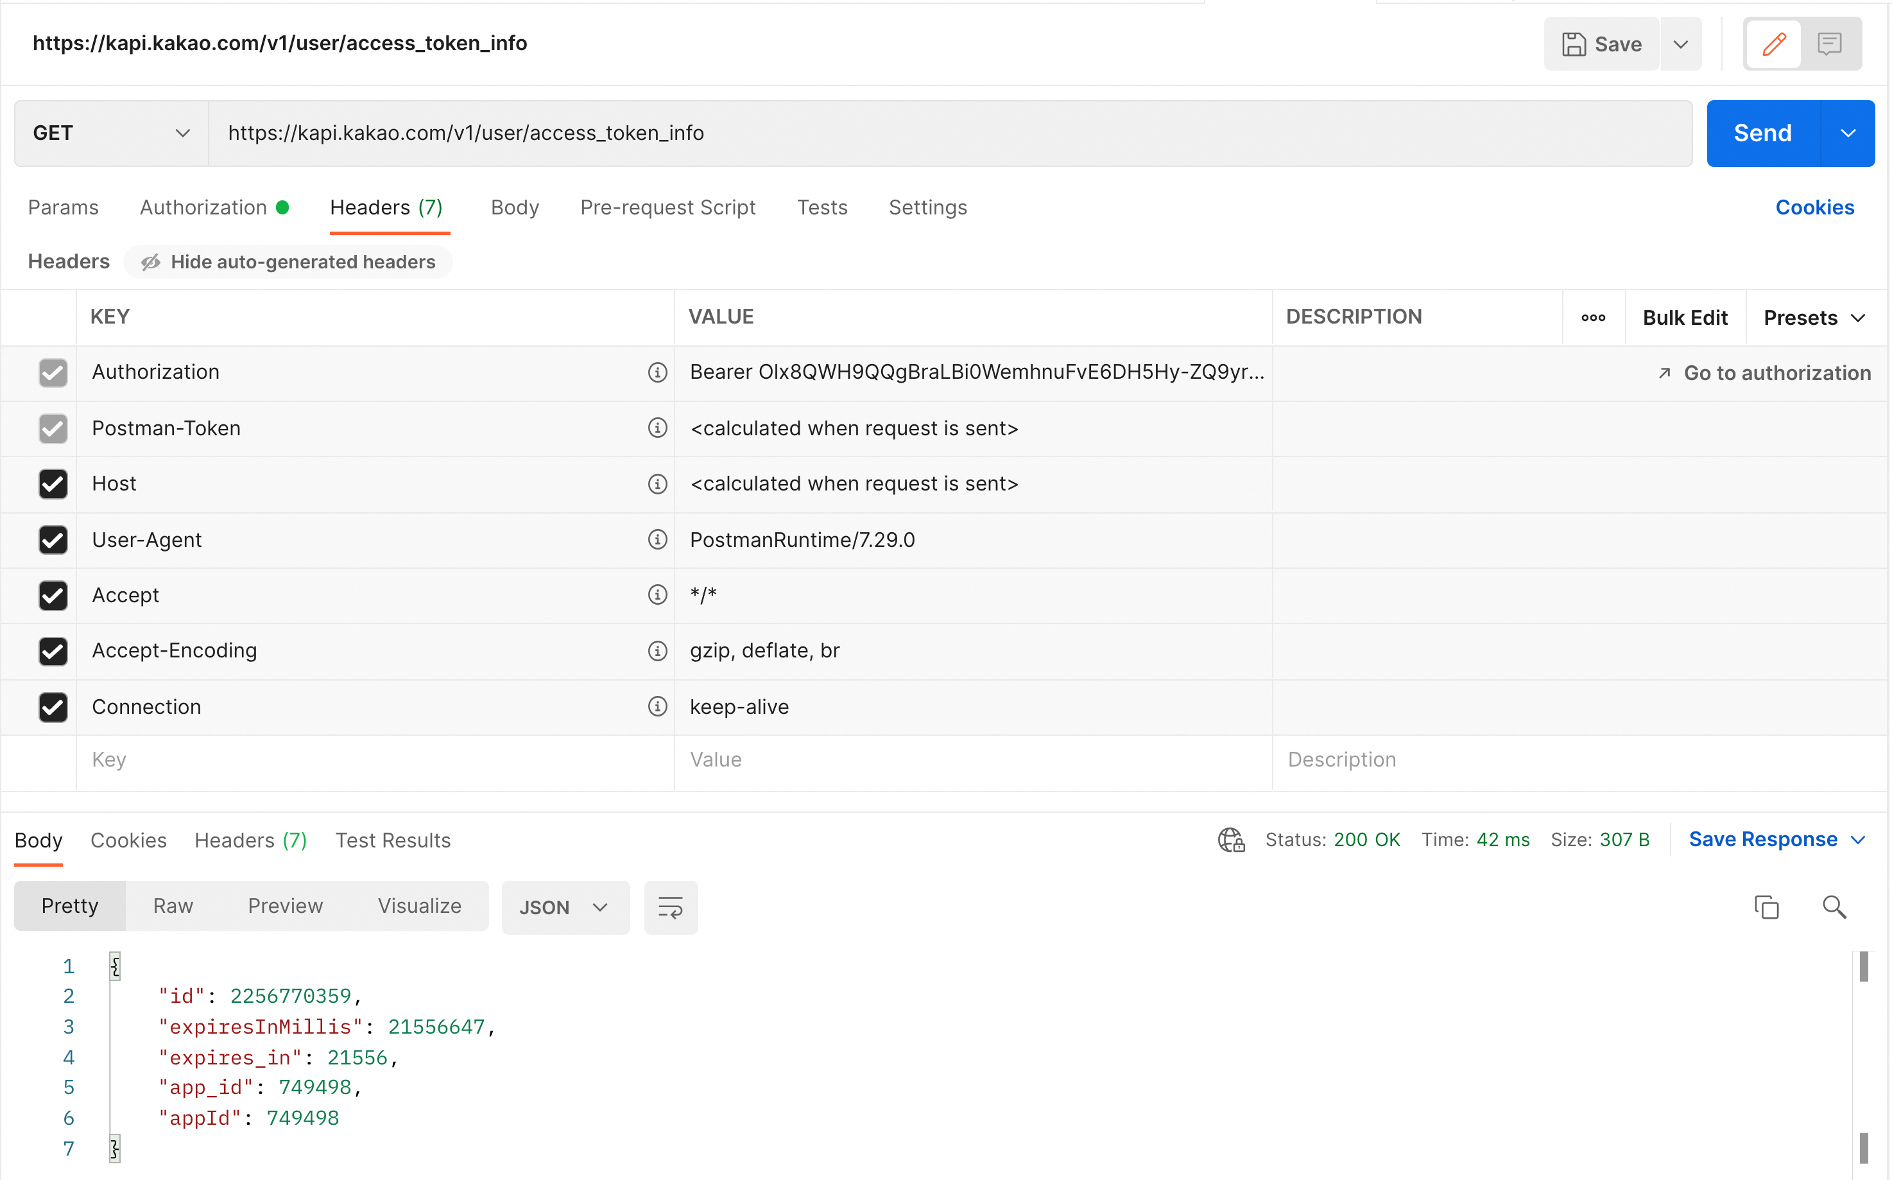Viewport: 1892px width, 1180px height.
Task: Click the pencil edit icon
Action: 1773,44
